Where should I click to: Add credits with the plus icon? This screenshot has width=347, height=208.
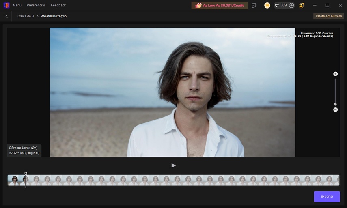pos(291,5)
